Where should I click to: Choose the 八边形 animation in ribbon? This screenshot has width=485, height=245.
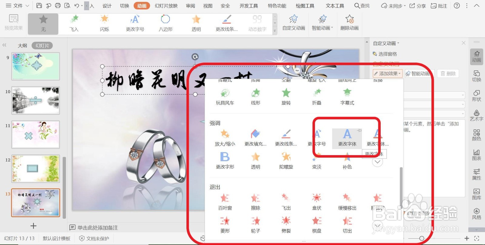(166, 24)
